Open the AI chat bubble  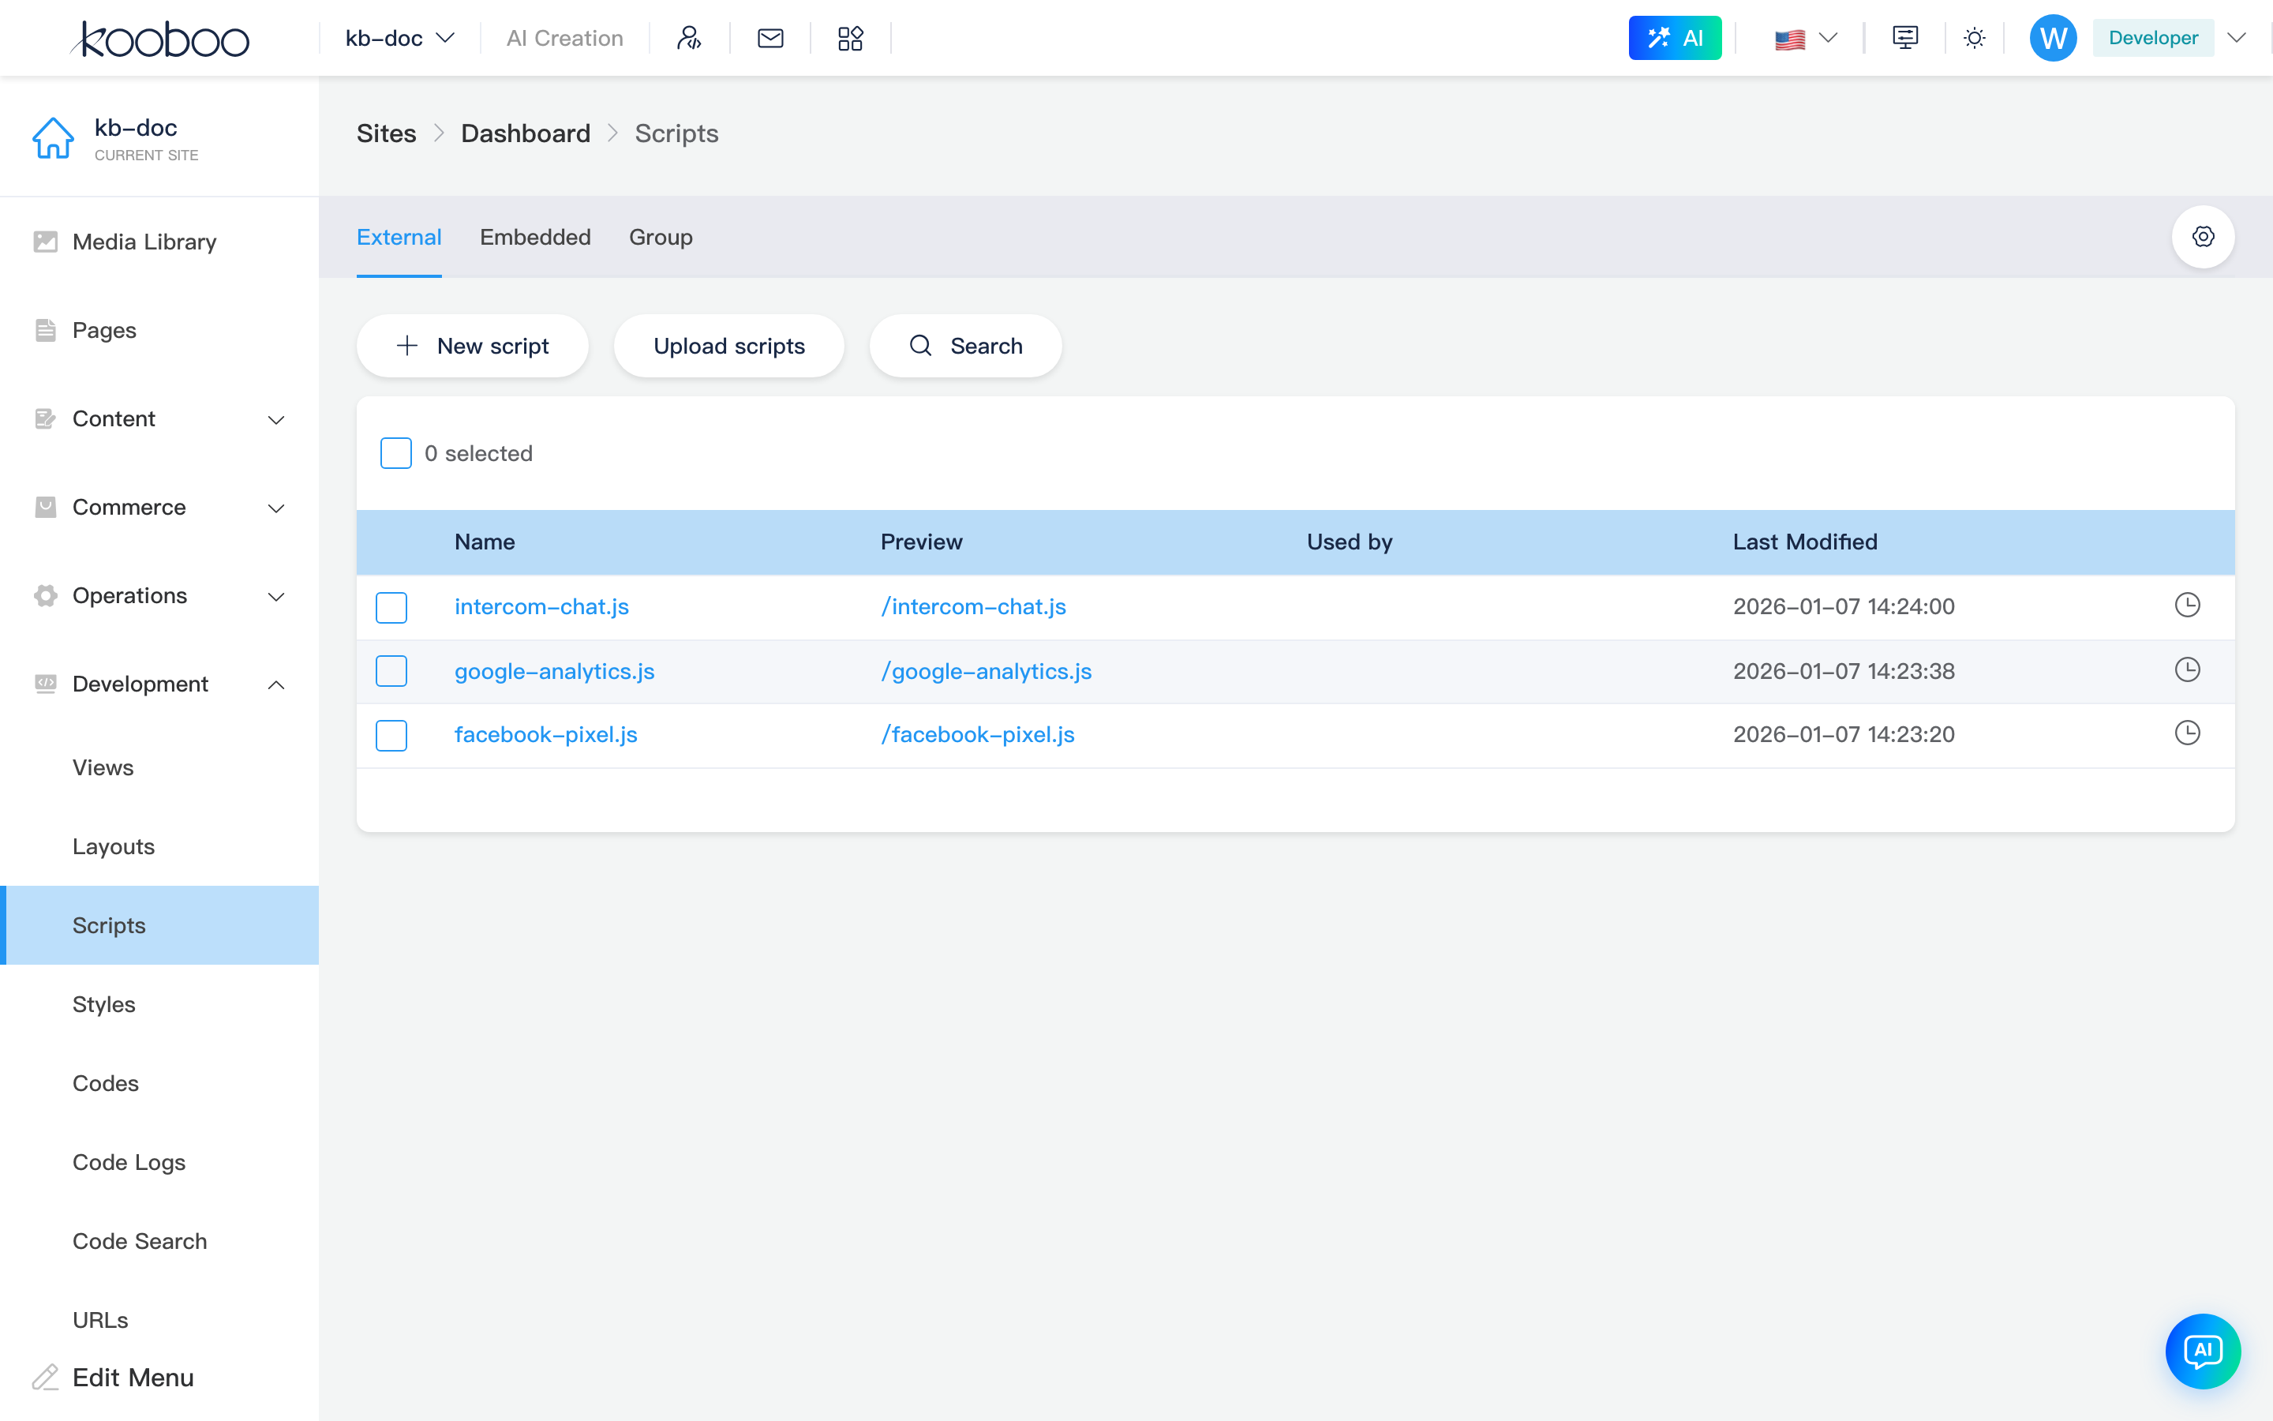point(2203,1352)
